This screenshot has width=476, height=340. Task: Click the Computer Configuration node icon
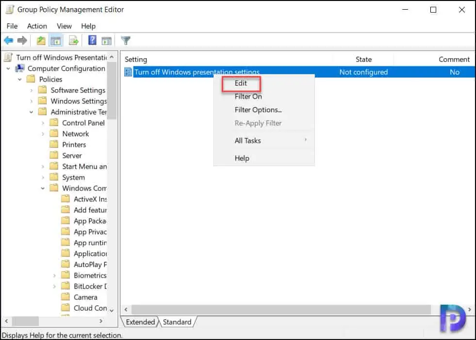pyautogui.click(x=20, y=68)
